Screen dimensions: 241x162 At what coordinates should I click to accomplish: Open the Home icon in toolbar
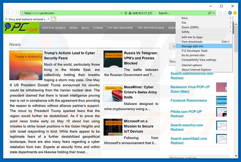pos(220,13)
